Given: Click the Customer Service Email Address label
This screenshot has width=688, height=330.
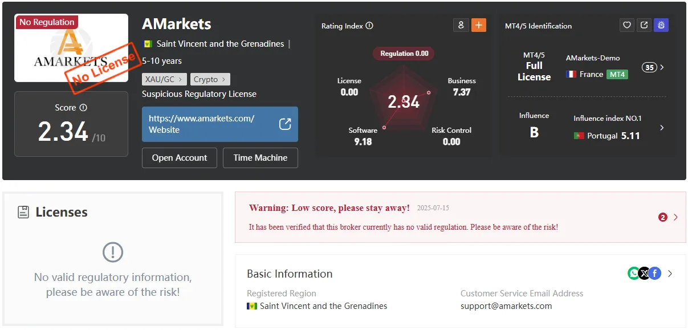Looking at the screenshot, I should (522, 294).
